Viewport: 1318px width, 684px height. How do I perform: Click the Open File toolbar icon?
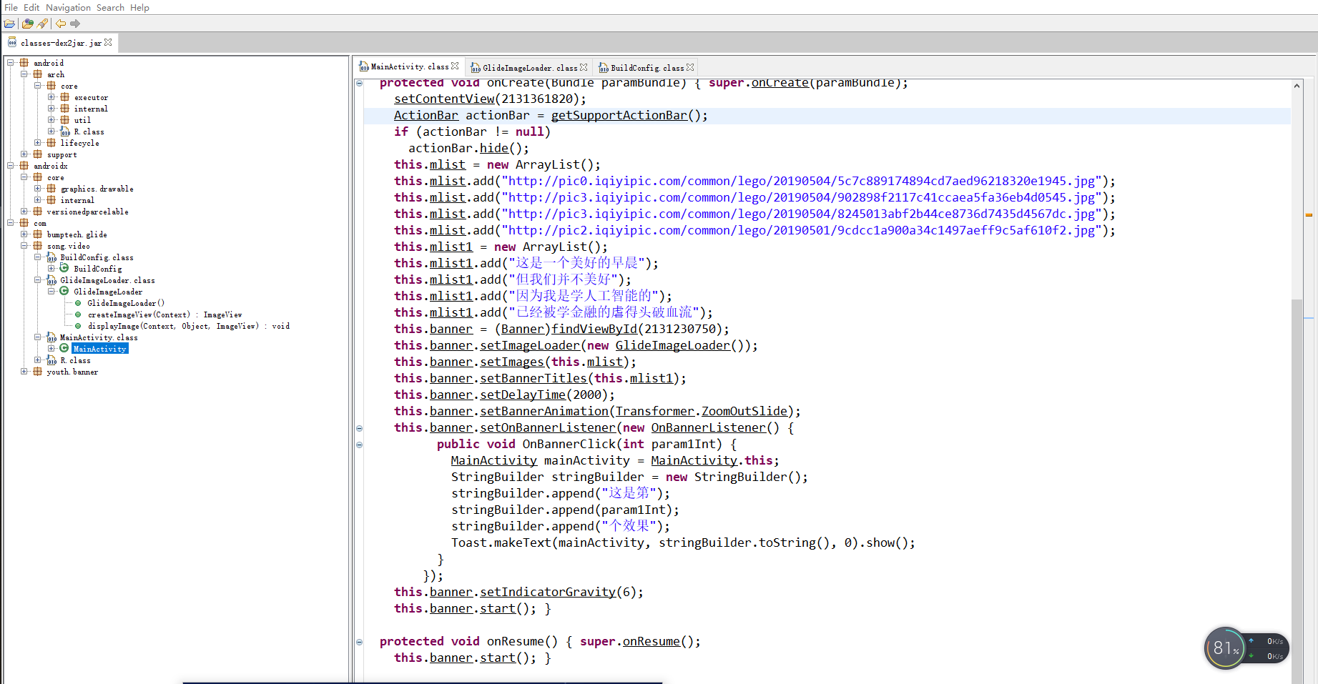[x=9, y=24]
